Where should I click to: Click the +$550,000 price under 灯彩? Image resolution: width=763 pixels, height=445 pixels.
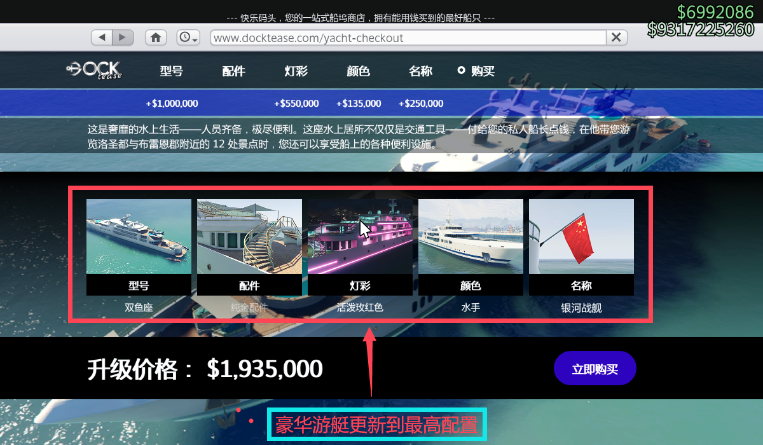click(x=296, y=103)
